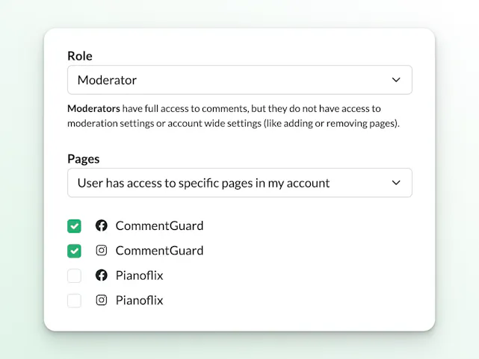Enable the Facebook Pianoflix checkbox
Viewport: 479px width, 359px height.
click(x=75, y=276)
